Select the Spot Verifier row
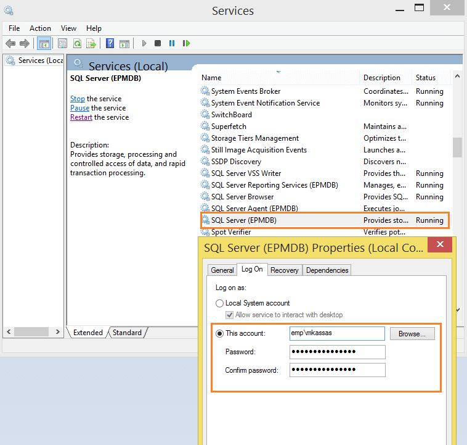The height and width of the screenshot is (445, 467). [325, 232]
